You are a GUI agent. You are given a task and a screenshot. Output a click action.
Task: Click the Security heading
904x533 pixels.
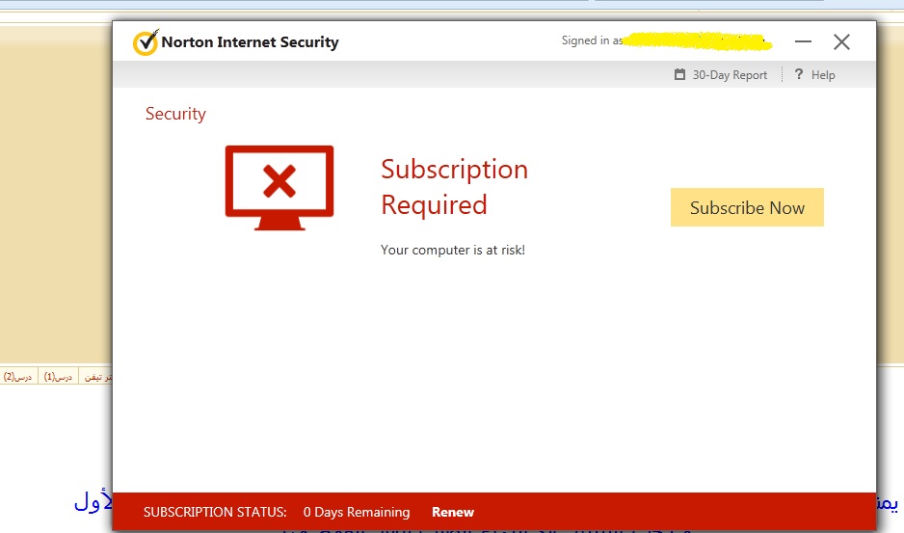tap(175, 114)
